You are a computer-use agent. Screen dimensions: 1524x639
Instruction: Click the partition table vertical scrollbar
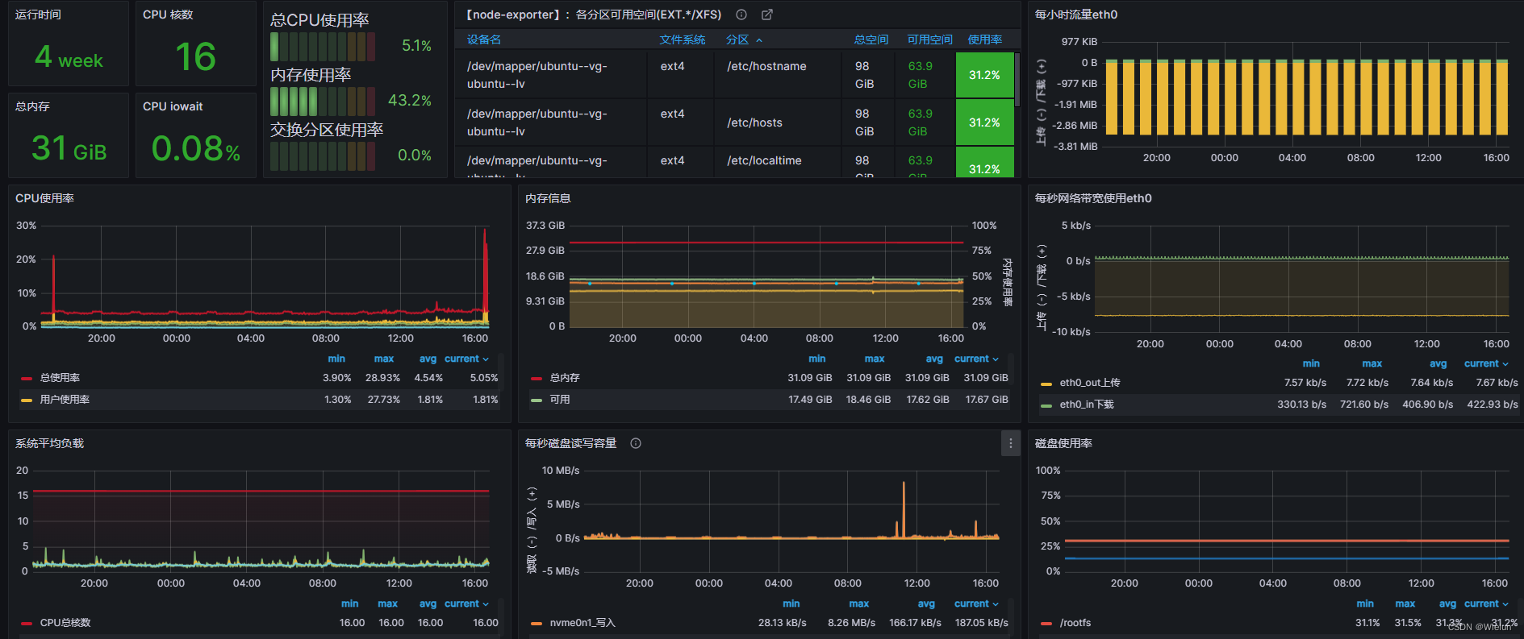(1017, 79)
